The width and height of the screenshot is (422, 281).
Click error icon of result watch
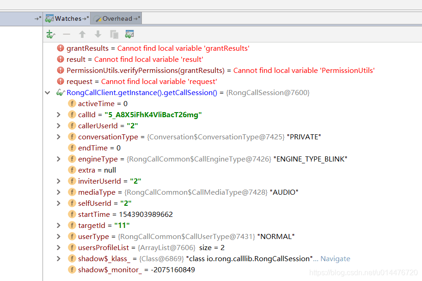point(61,59)
